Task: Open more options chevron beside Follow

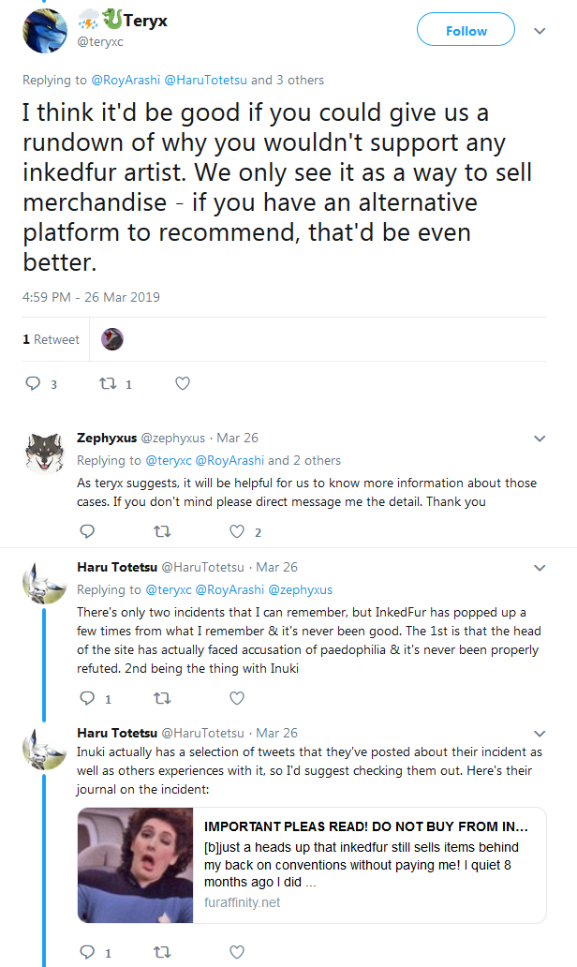Action: 540,31
